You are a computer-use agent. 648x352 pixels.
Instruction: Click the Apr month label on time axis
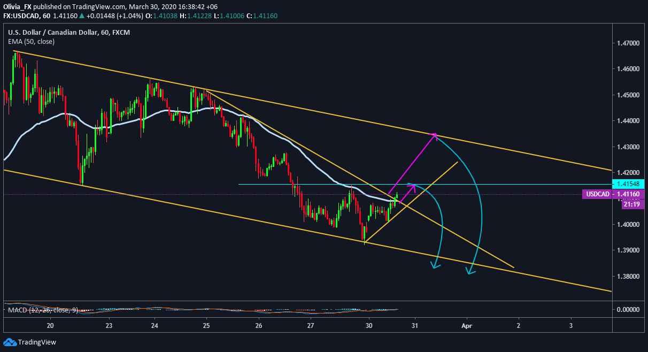pos(467,325)
